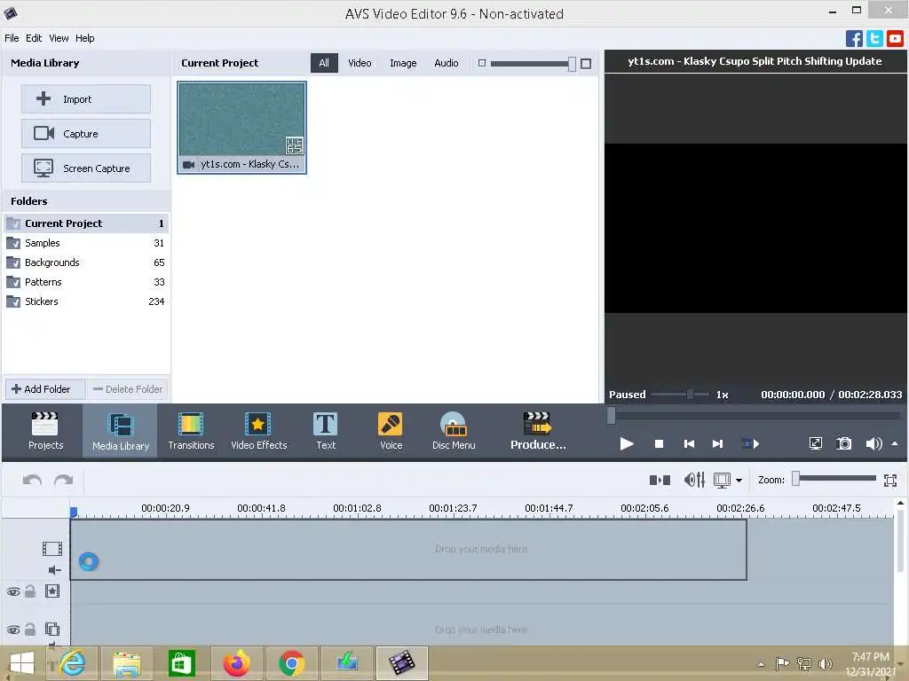
Task: Stop the preview playback
Action: pos(659,444)
